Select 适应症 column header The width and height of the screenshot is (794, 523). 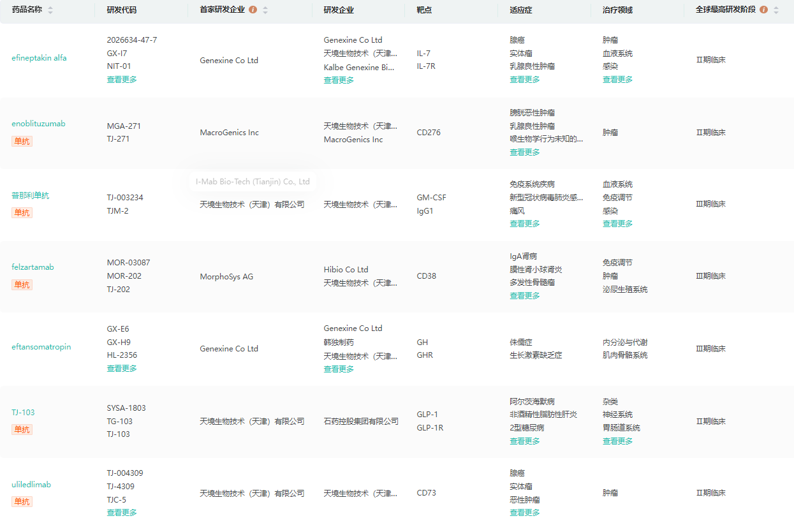(x=521, y=10)
